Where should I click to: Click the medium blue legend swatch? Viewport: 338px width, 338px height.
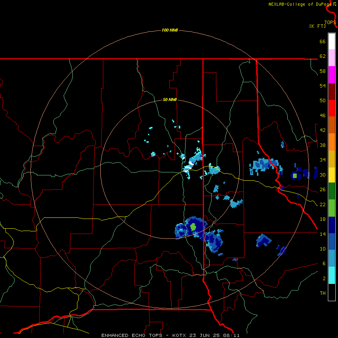point(332,241)
